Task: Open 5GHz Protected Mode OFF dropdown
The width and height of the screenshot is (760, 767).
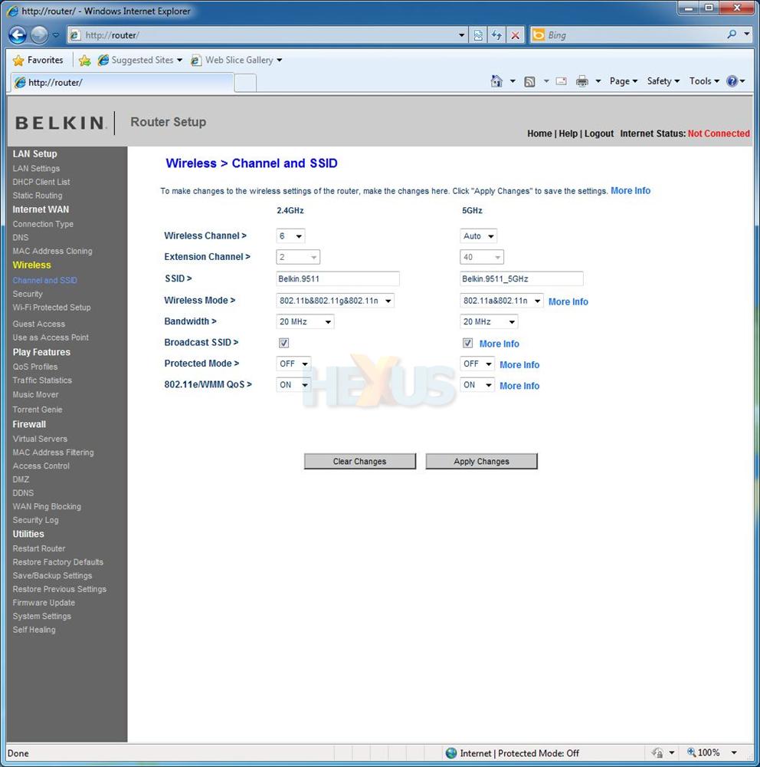Action: click(x=477, y=364)
